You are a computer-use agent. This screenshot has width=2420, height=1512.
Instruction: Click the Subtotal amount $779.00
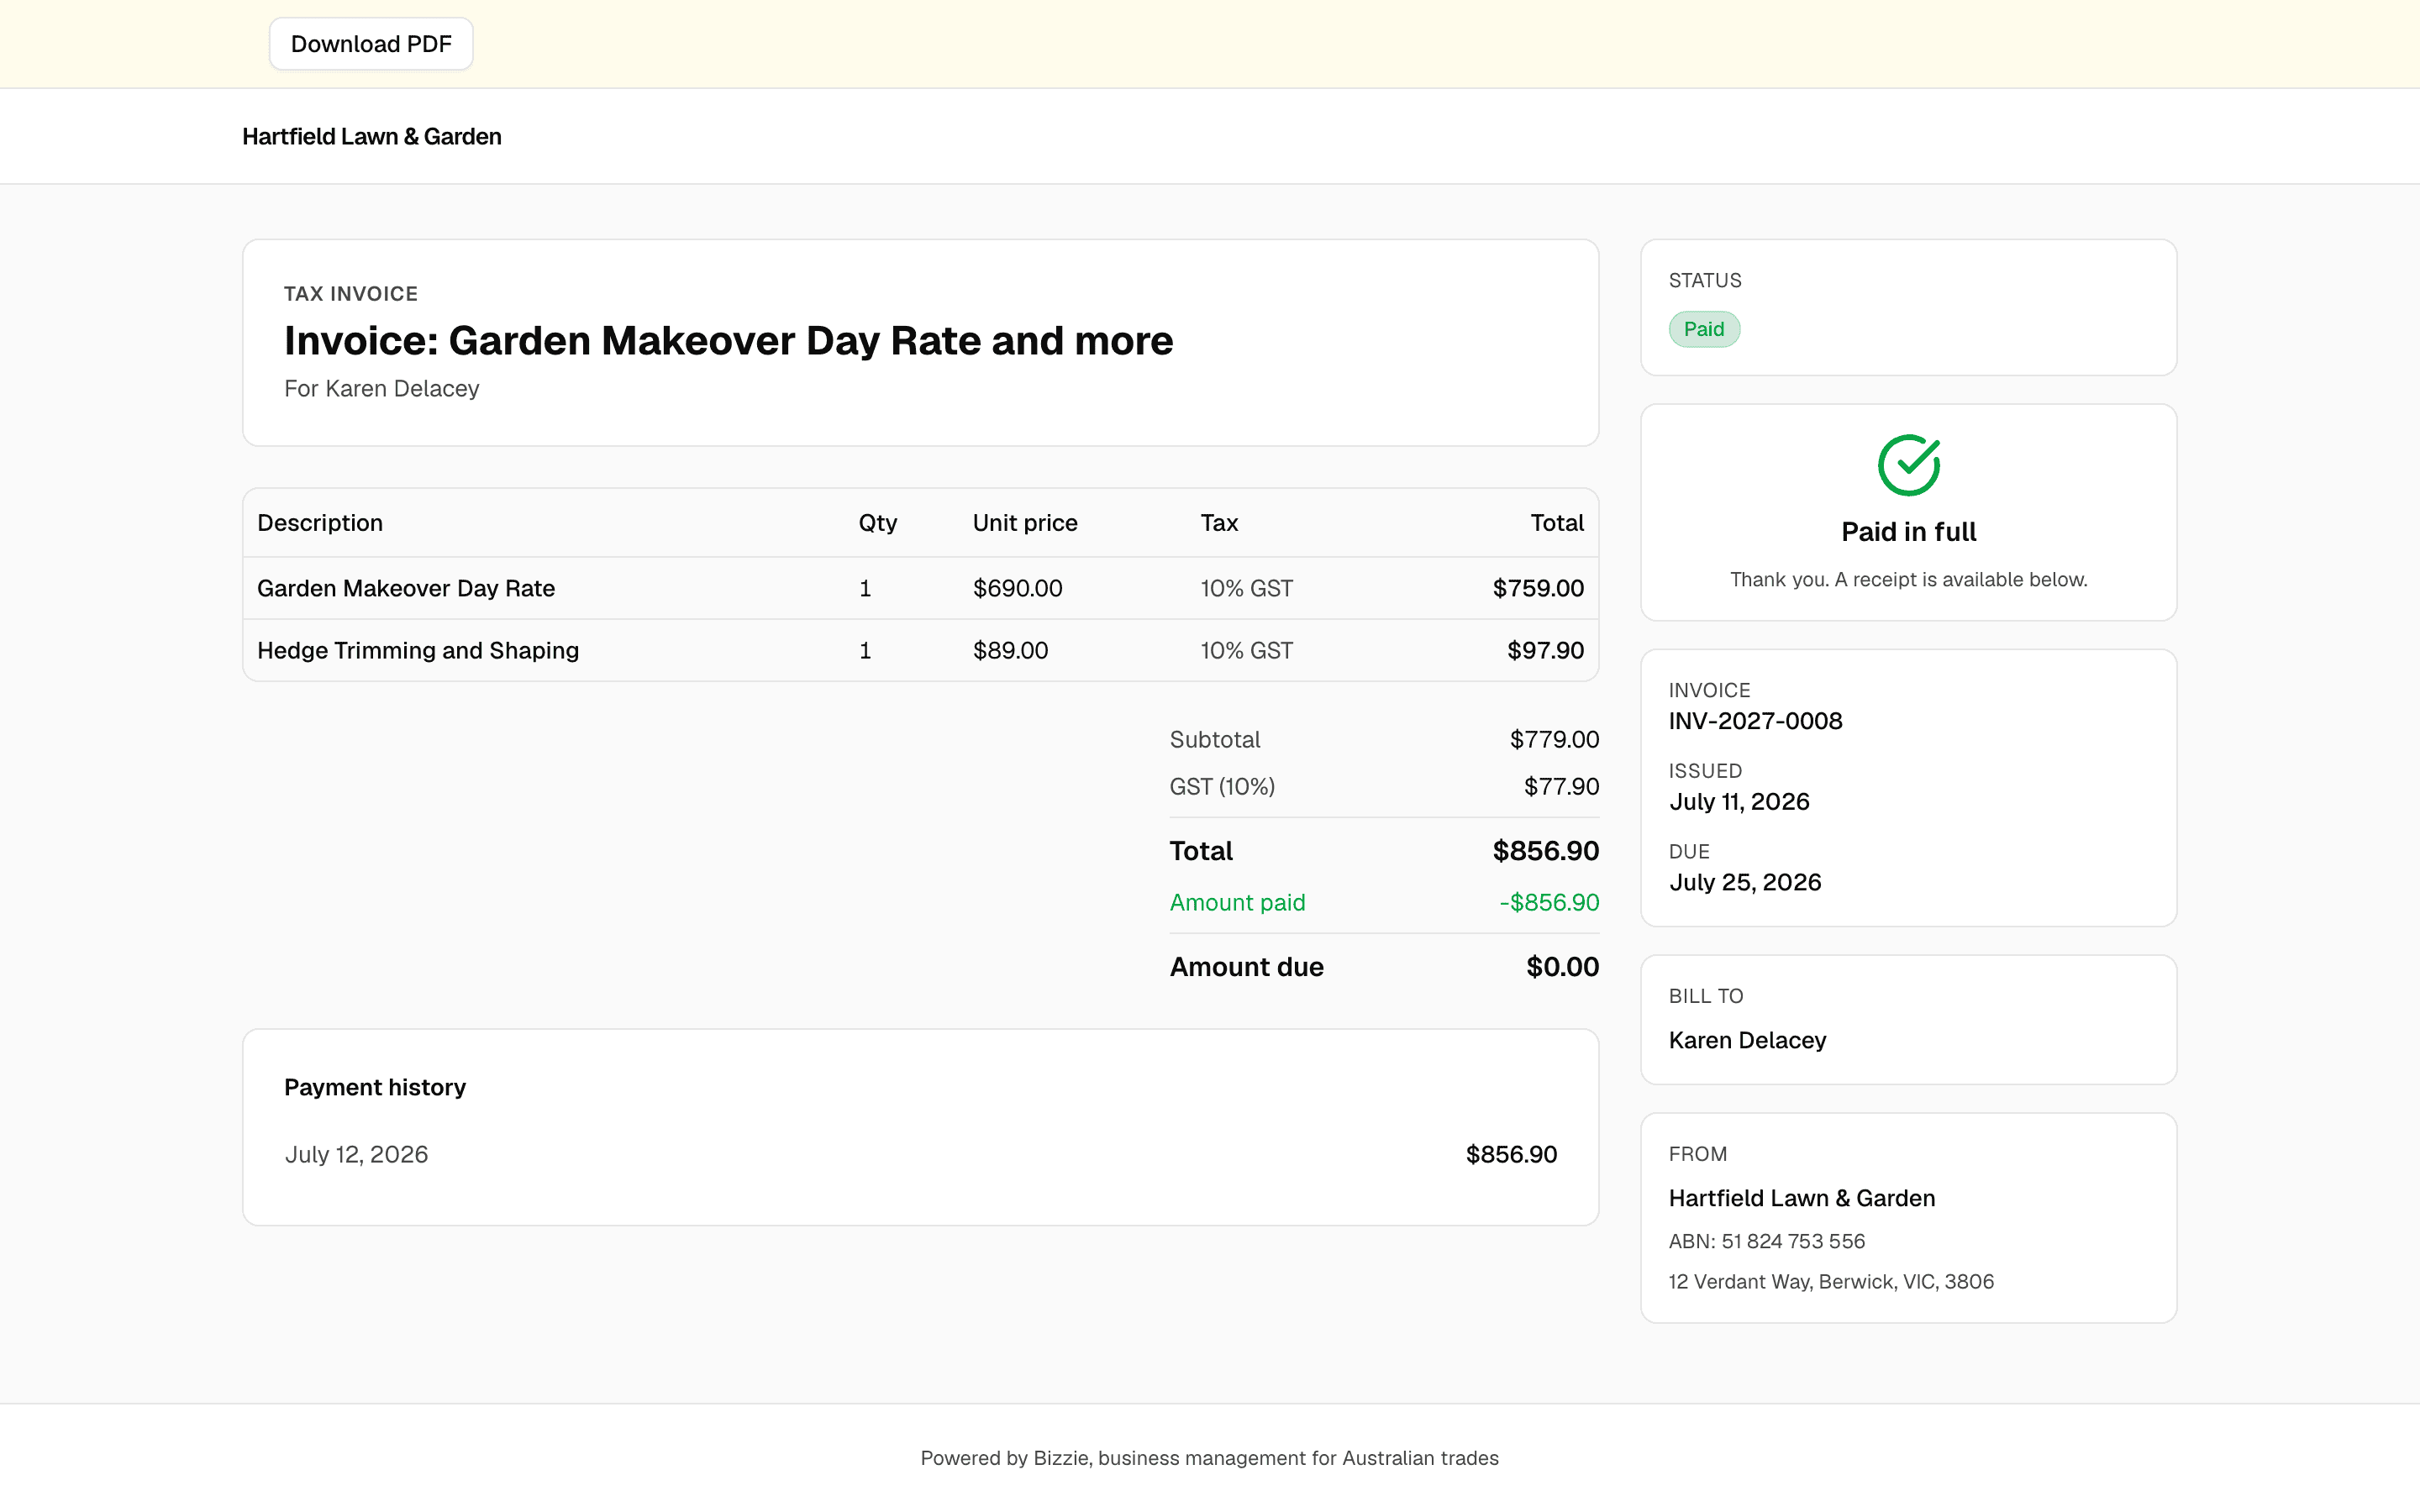(1554, 739)
